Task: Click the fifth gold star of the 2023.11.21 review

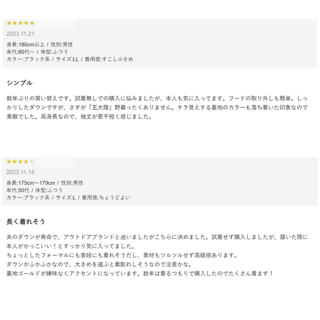Action: (32, 23)
